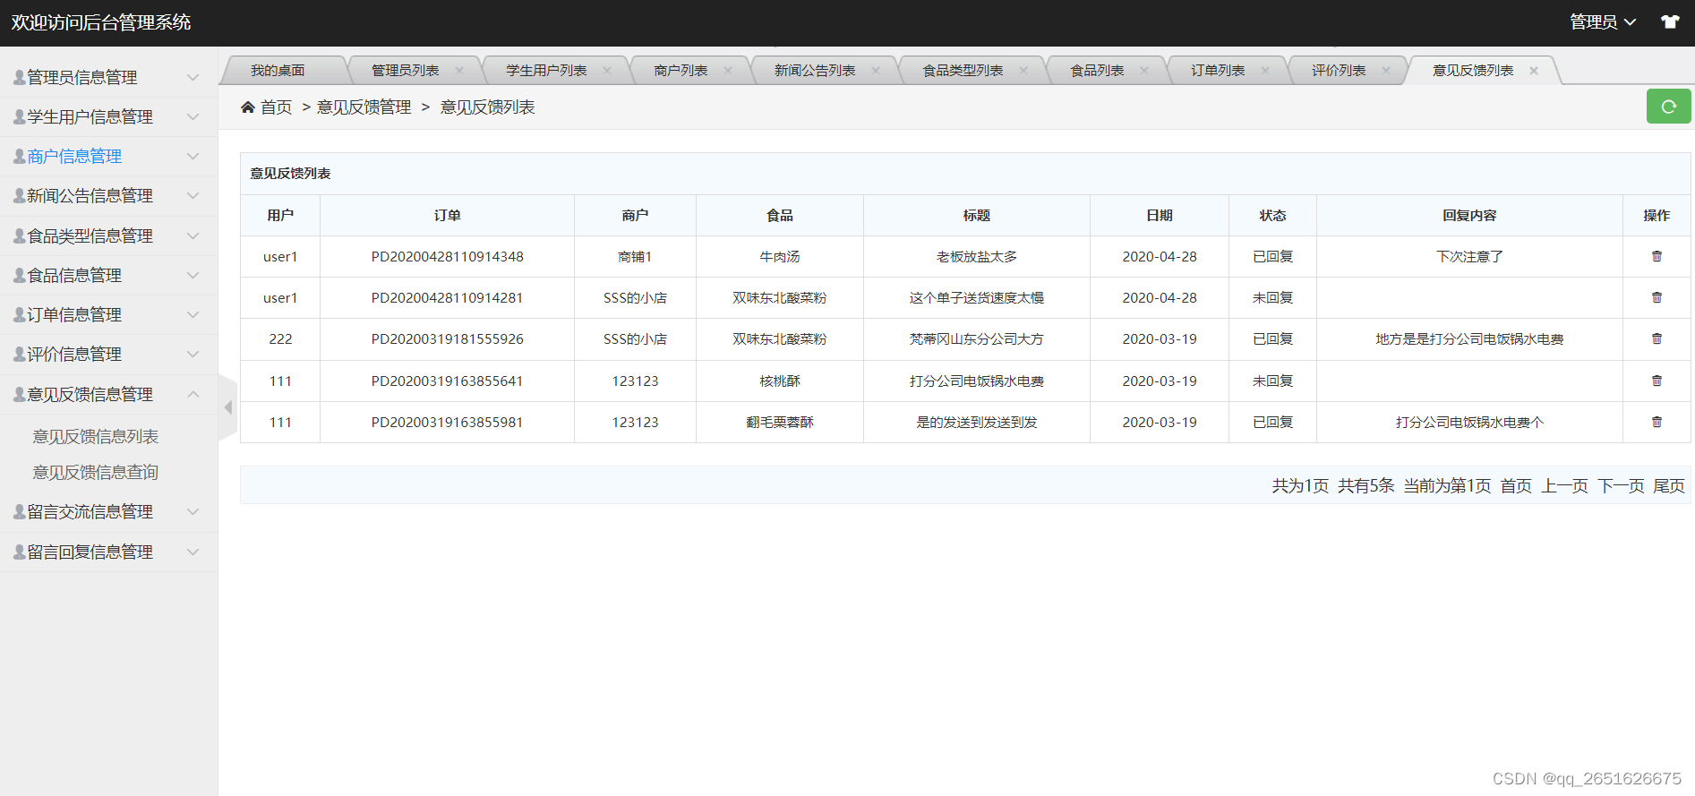
Task: Click 欢迎访问后台管理系统 title
Action: (x=101, y=22)
